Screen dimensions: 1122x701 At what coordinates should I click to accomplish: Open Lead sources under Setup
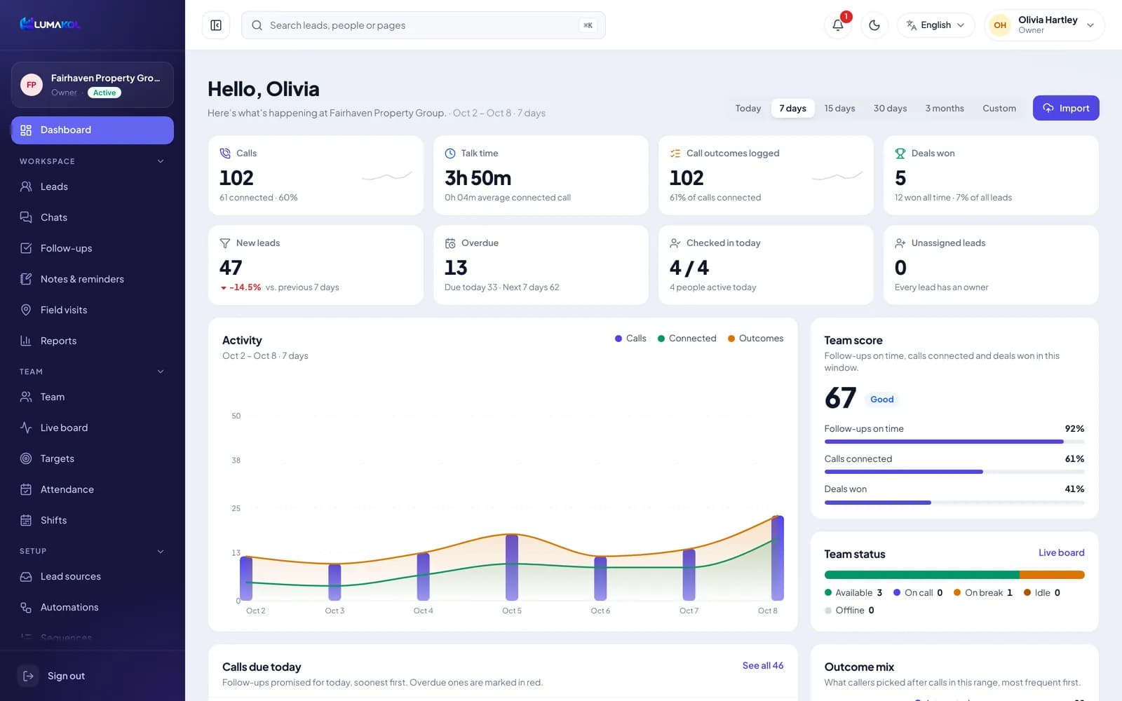coord(93,576)
